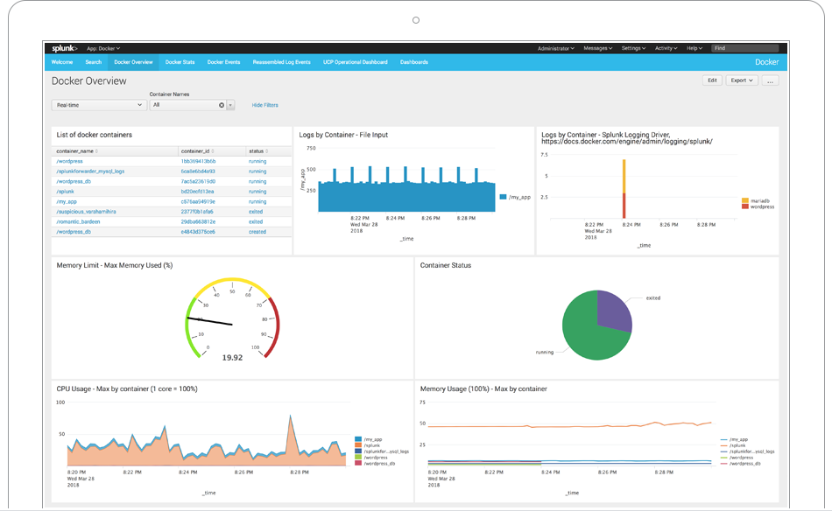The image size is (832, 511).
Task: Expand the Activity menu
Action: (666, 48)
